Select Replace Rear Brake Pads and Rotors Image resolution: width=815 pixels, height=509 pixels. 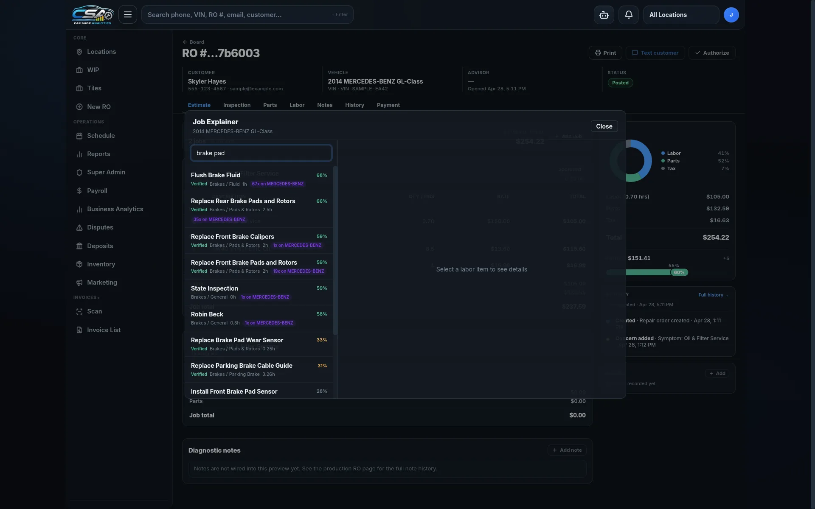click(x=259, y=210)
